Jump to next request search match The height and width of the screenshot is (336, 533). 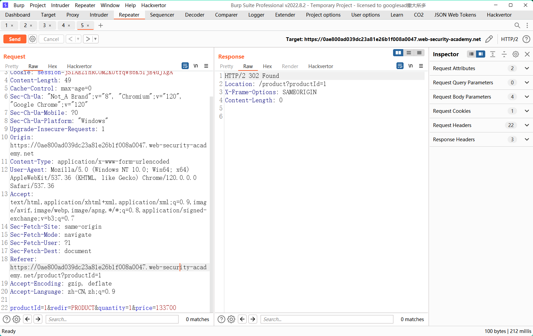38,319
